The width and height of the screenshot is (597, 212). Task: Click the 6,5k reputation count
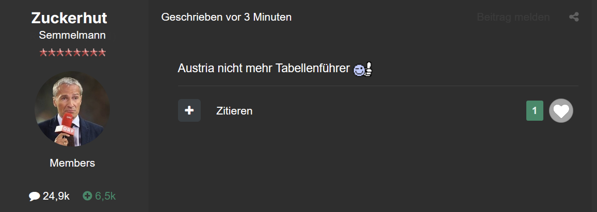(105, 197)
